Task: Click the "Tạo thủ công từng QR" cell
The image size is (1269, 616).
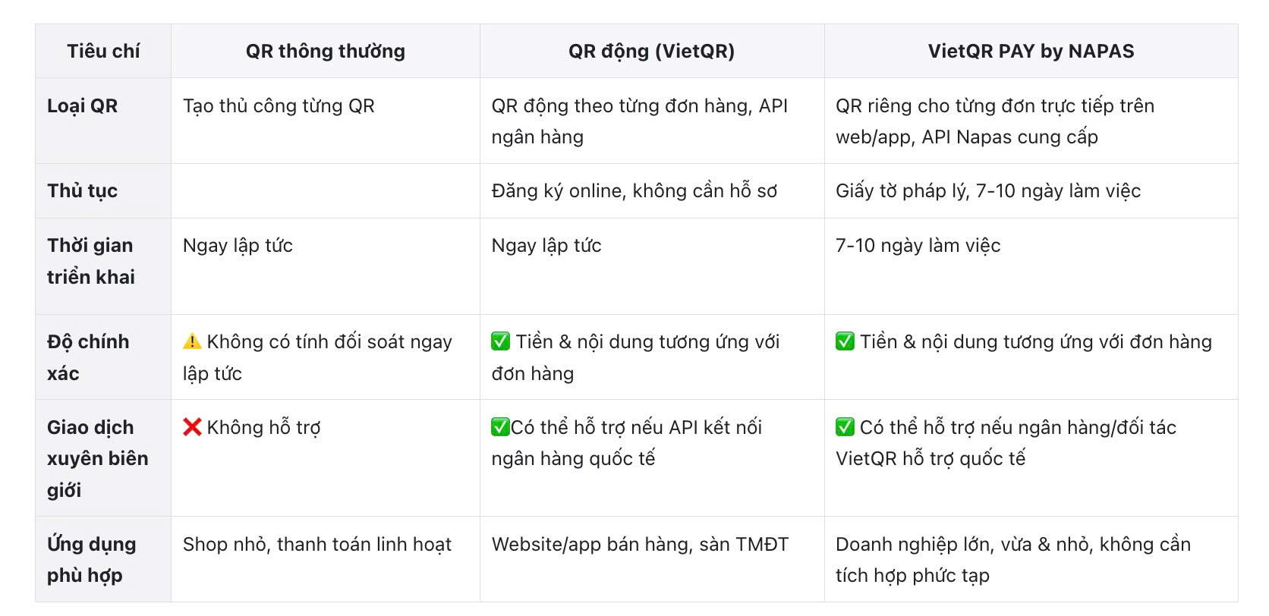Action: click(279, 106)
